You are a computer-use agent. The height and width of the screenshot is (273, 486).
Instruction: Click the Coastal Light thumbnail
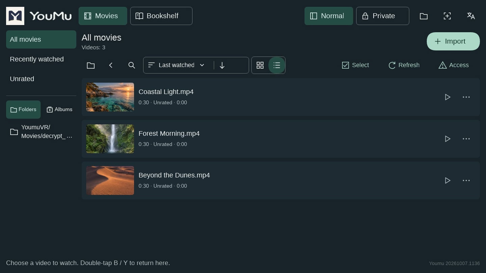(x=110, y=97)
